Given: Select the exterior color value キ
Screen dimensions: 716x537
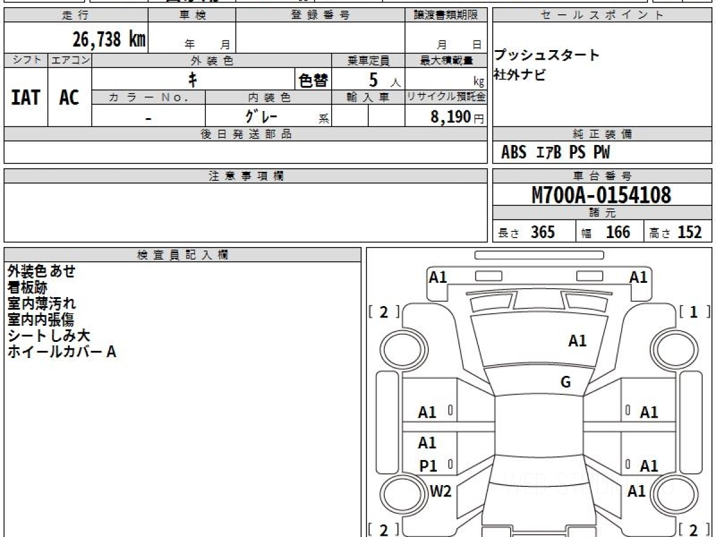Looking at the screenshot, I should point(193,79).
